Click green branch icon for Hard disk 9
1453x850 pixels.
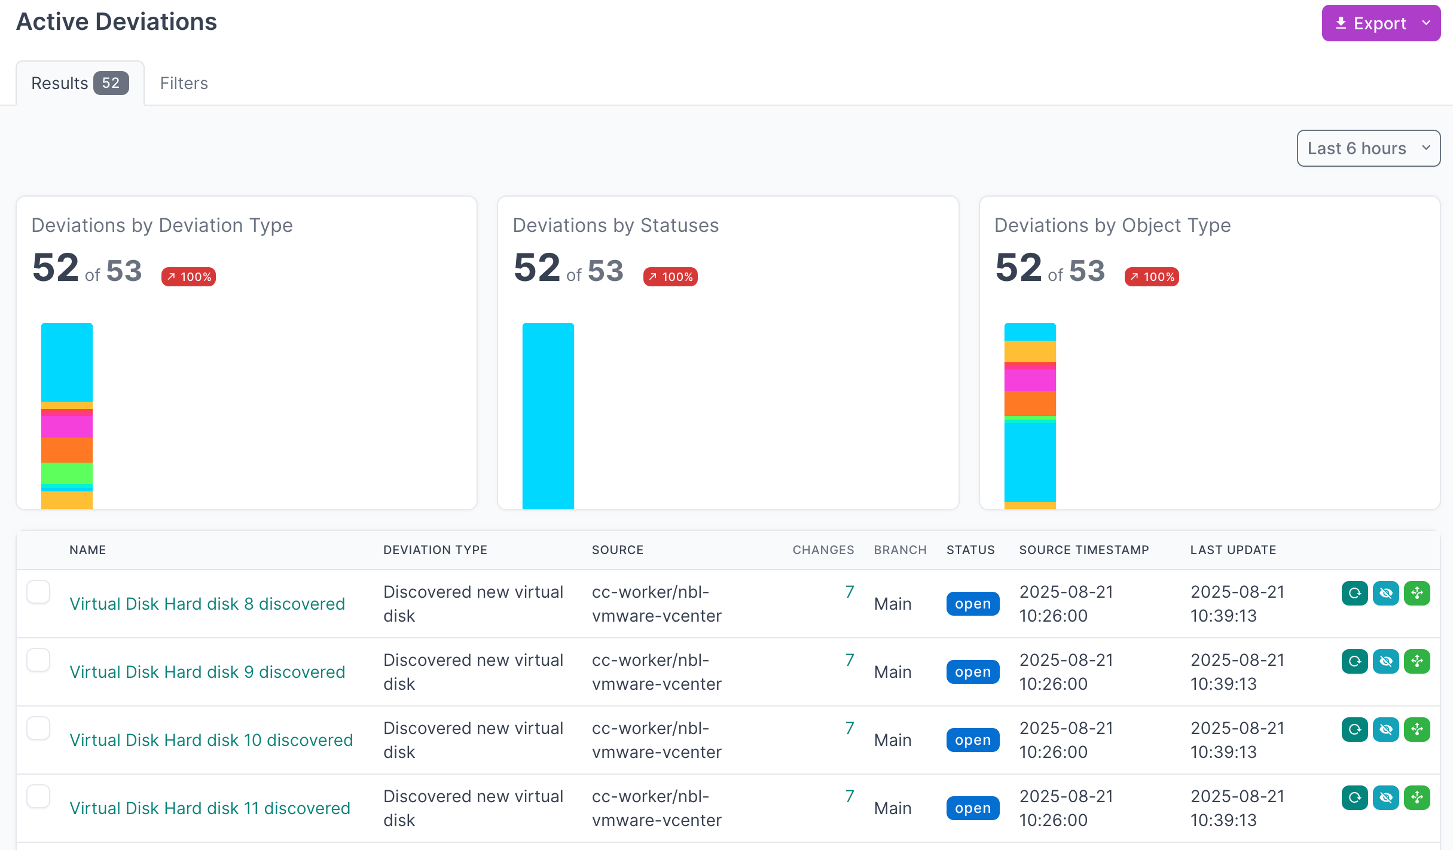[1417, 661]
